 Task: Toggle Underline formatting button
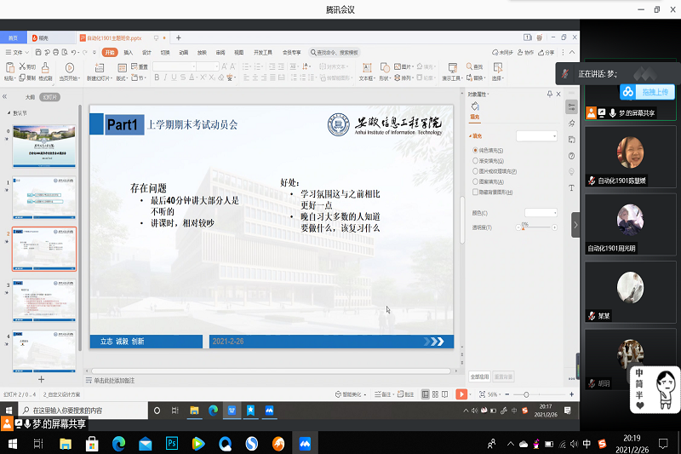[174, 78]
